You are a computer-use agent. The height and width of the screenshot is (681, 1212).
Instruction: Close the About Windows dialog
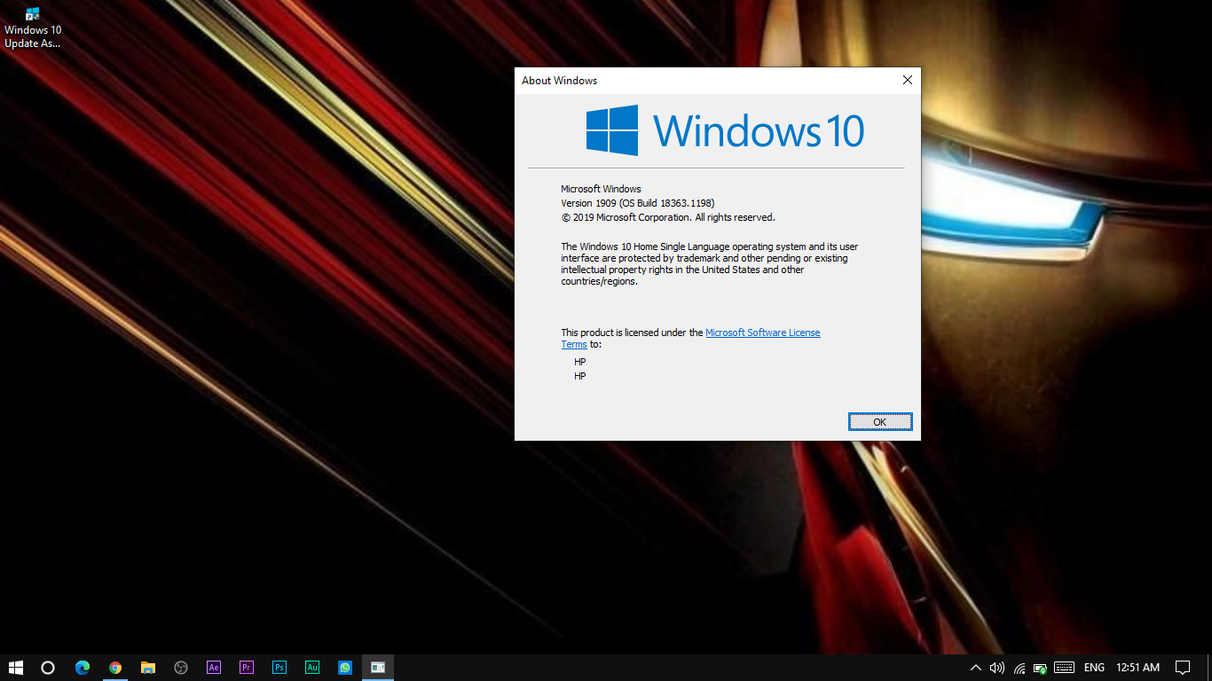coord(907,80)
